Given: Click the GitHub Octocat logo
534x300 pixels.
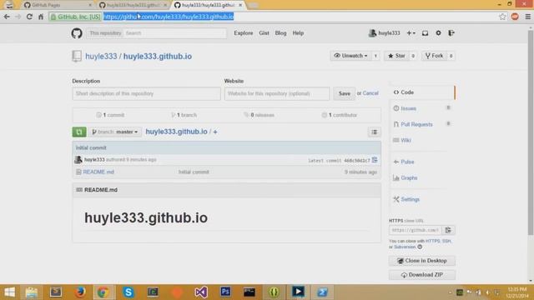Looking at the screenshot, I should pyautogui.click(x=77, y=33).
